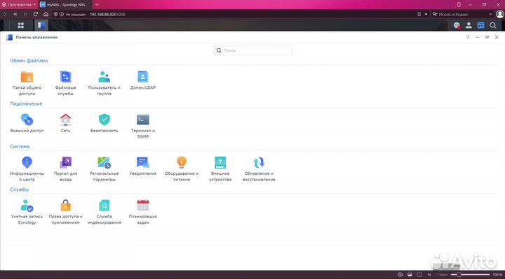Screen dimensions: 505x279
Task: Open Домен/LDAP settings
Action: tap(142, 80)
